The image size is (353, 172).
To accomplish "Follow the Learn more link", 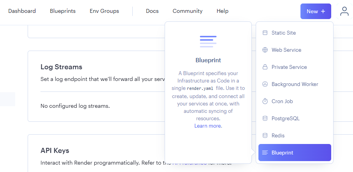I will point(208,126).
